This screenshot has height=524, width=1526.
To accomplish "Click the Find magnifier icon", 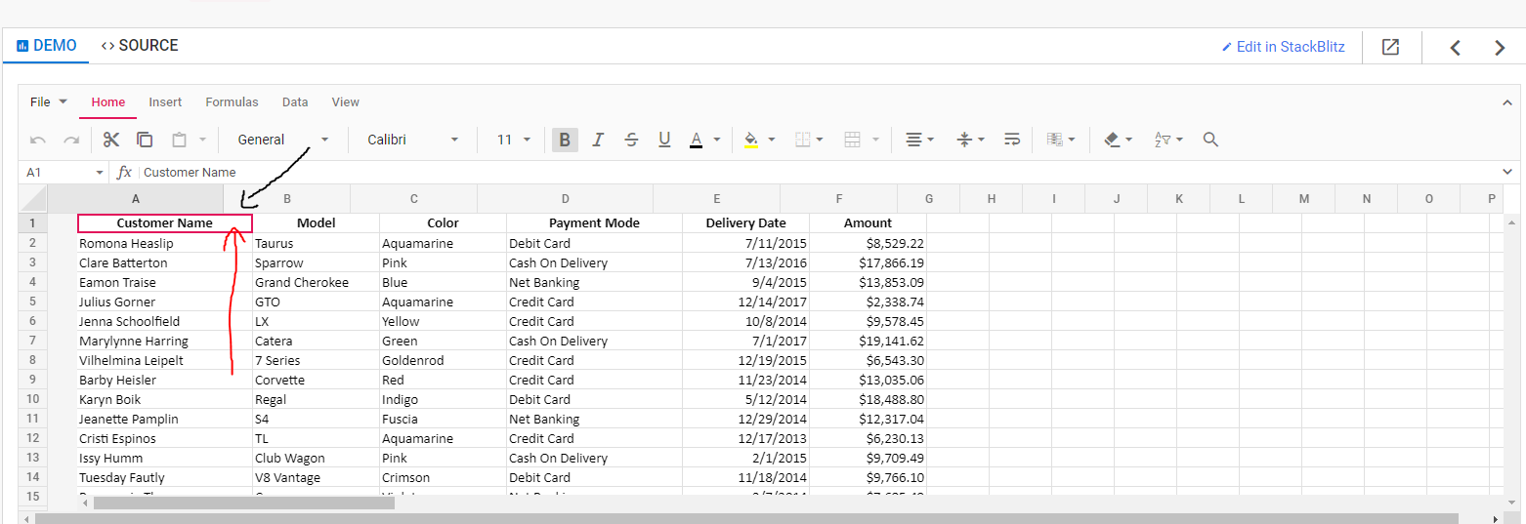I will pyautogui.click(x=1210, y=140).
